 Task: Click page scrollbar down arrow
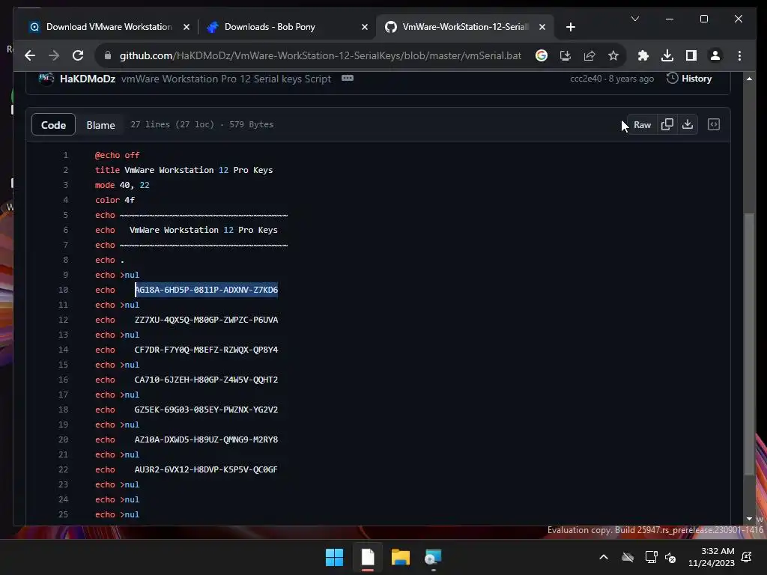click(749, 519)
